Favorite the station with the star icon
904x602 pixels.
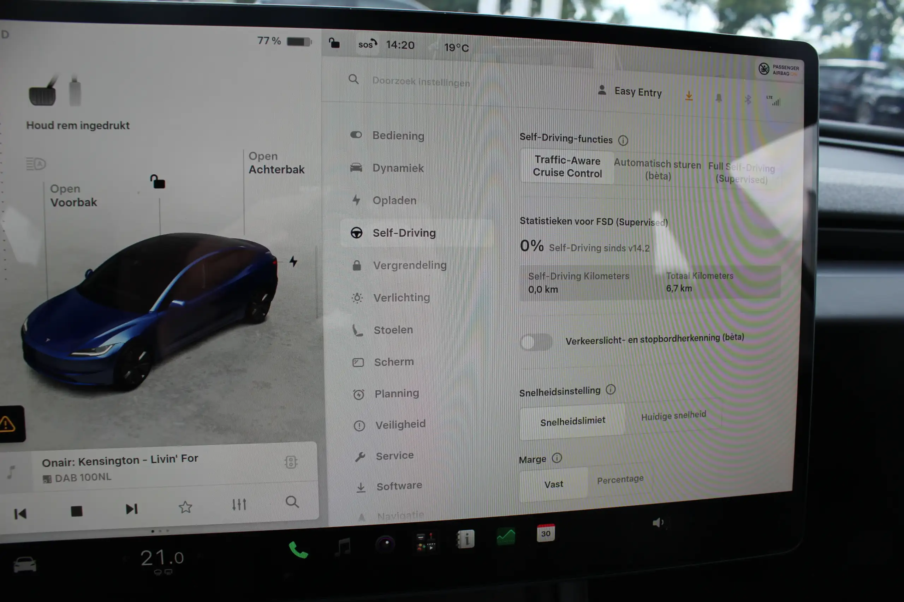tap(185, 507)
